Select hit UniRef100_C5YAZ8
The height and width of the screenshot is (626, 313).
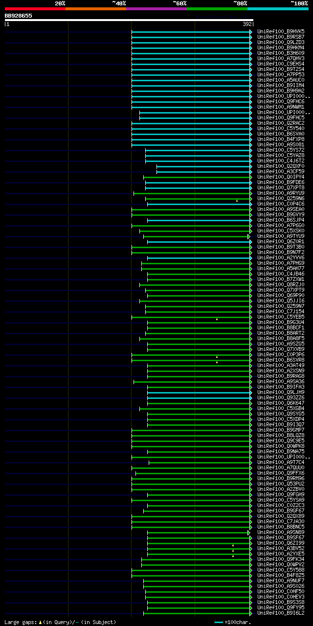281,155
